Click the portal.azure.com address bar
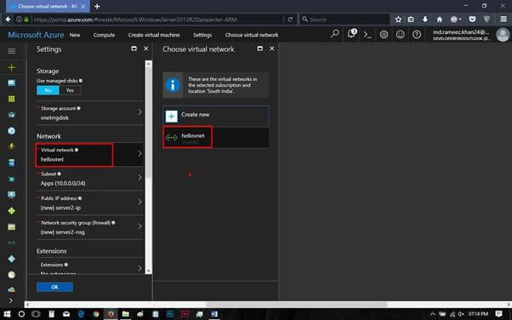The image size is (512, 320). pos(158,20)
